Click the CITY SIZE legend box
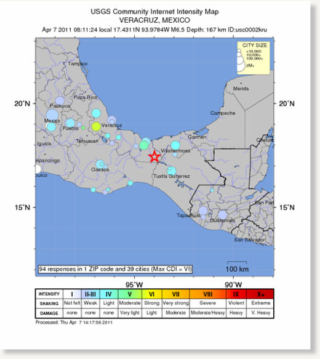320x359 pixels. point(253,58)
